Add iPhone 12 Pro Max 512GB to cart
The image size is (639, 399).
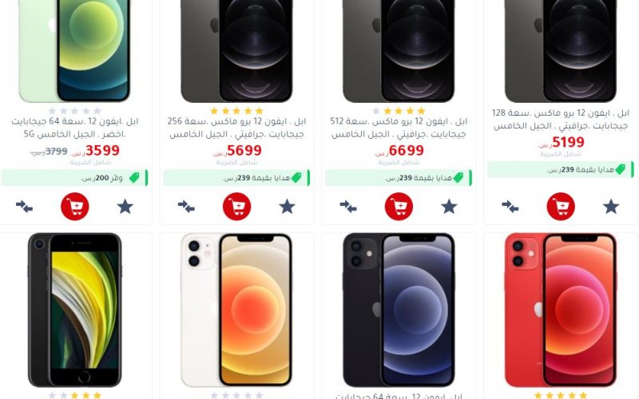click(x=399, y=207)
